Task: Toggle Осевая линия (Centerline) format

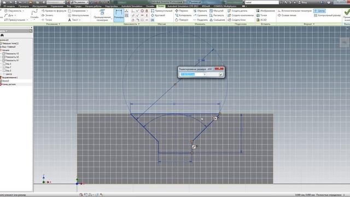Action: point(287,15)
